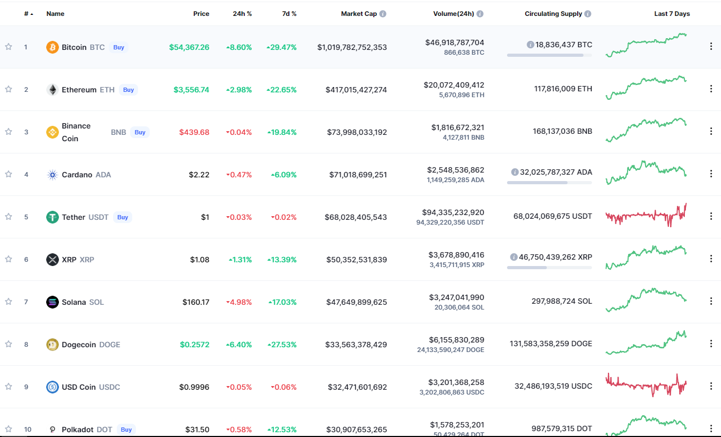Sort by the Name column header

[x=55, y=14]
